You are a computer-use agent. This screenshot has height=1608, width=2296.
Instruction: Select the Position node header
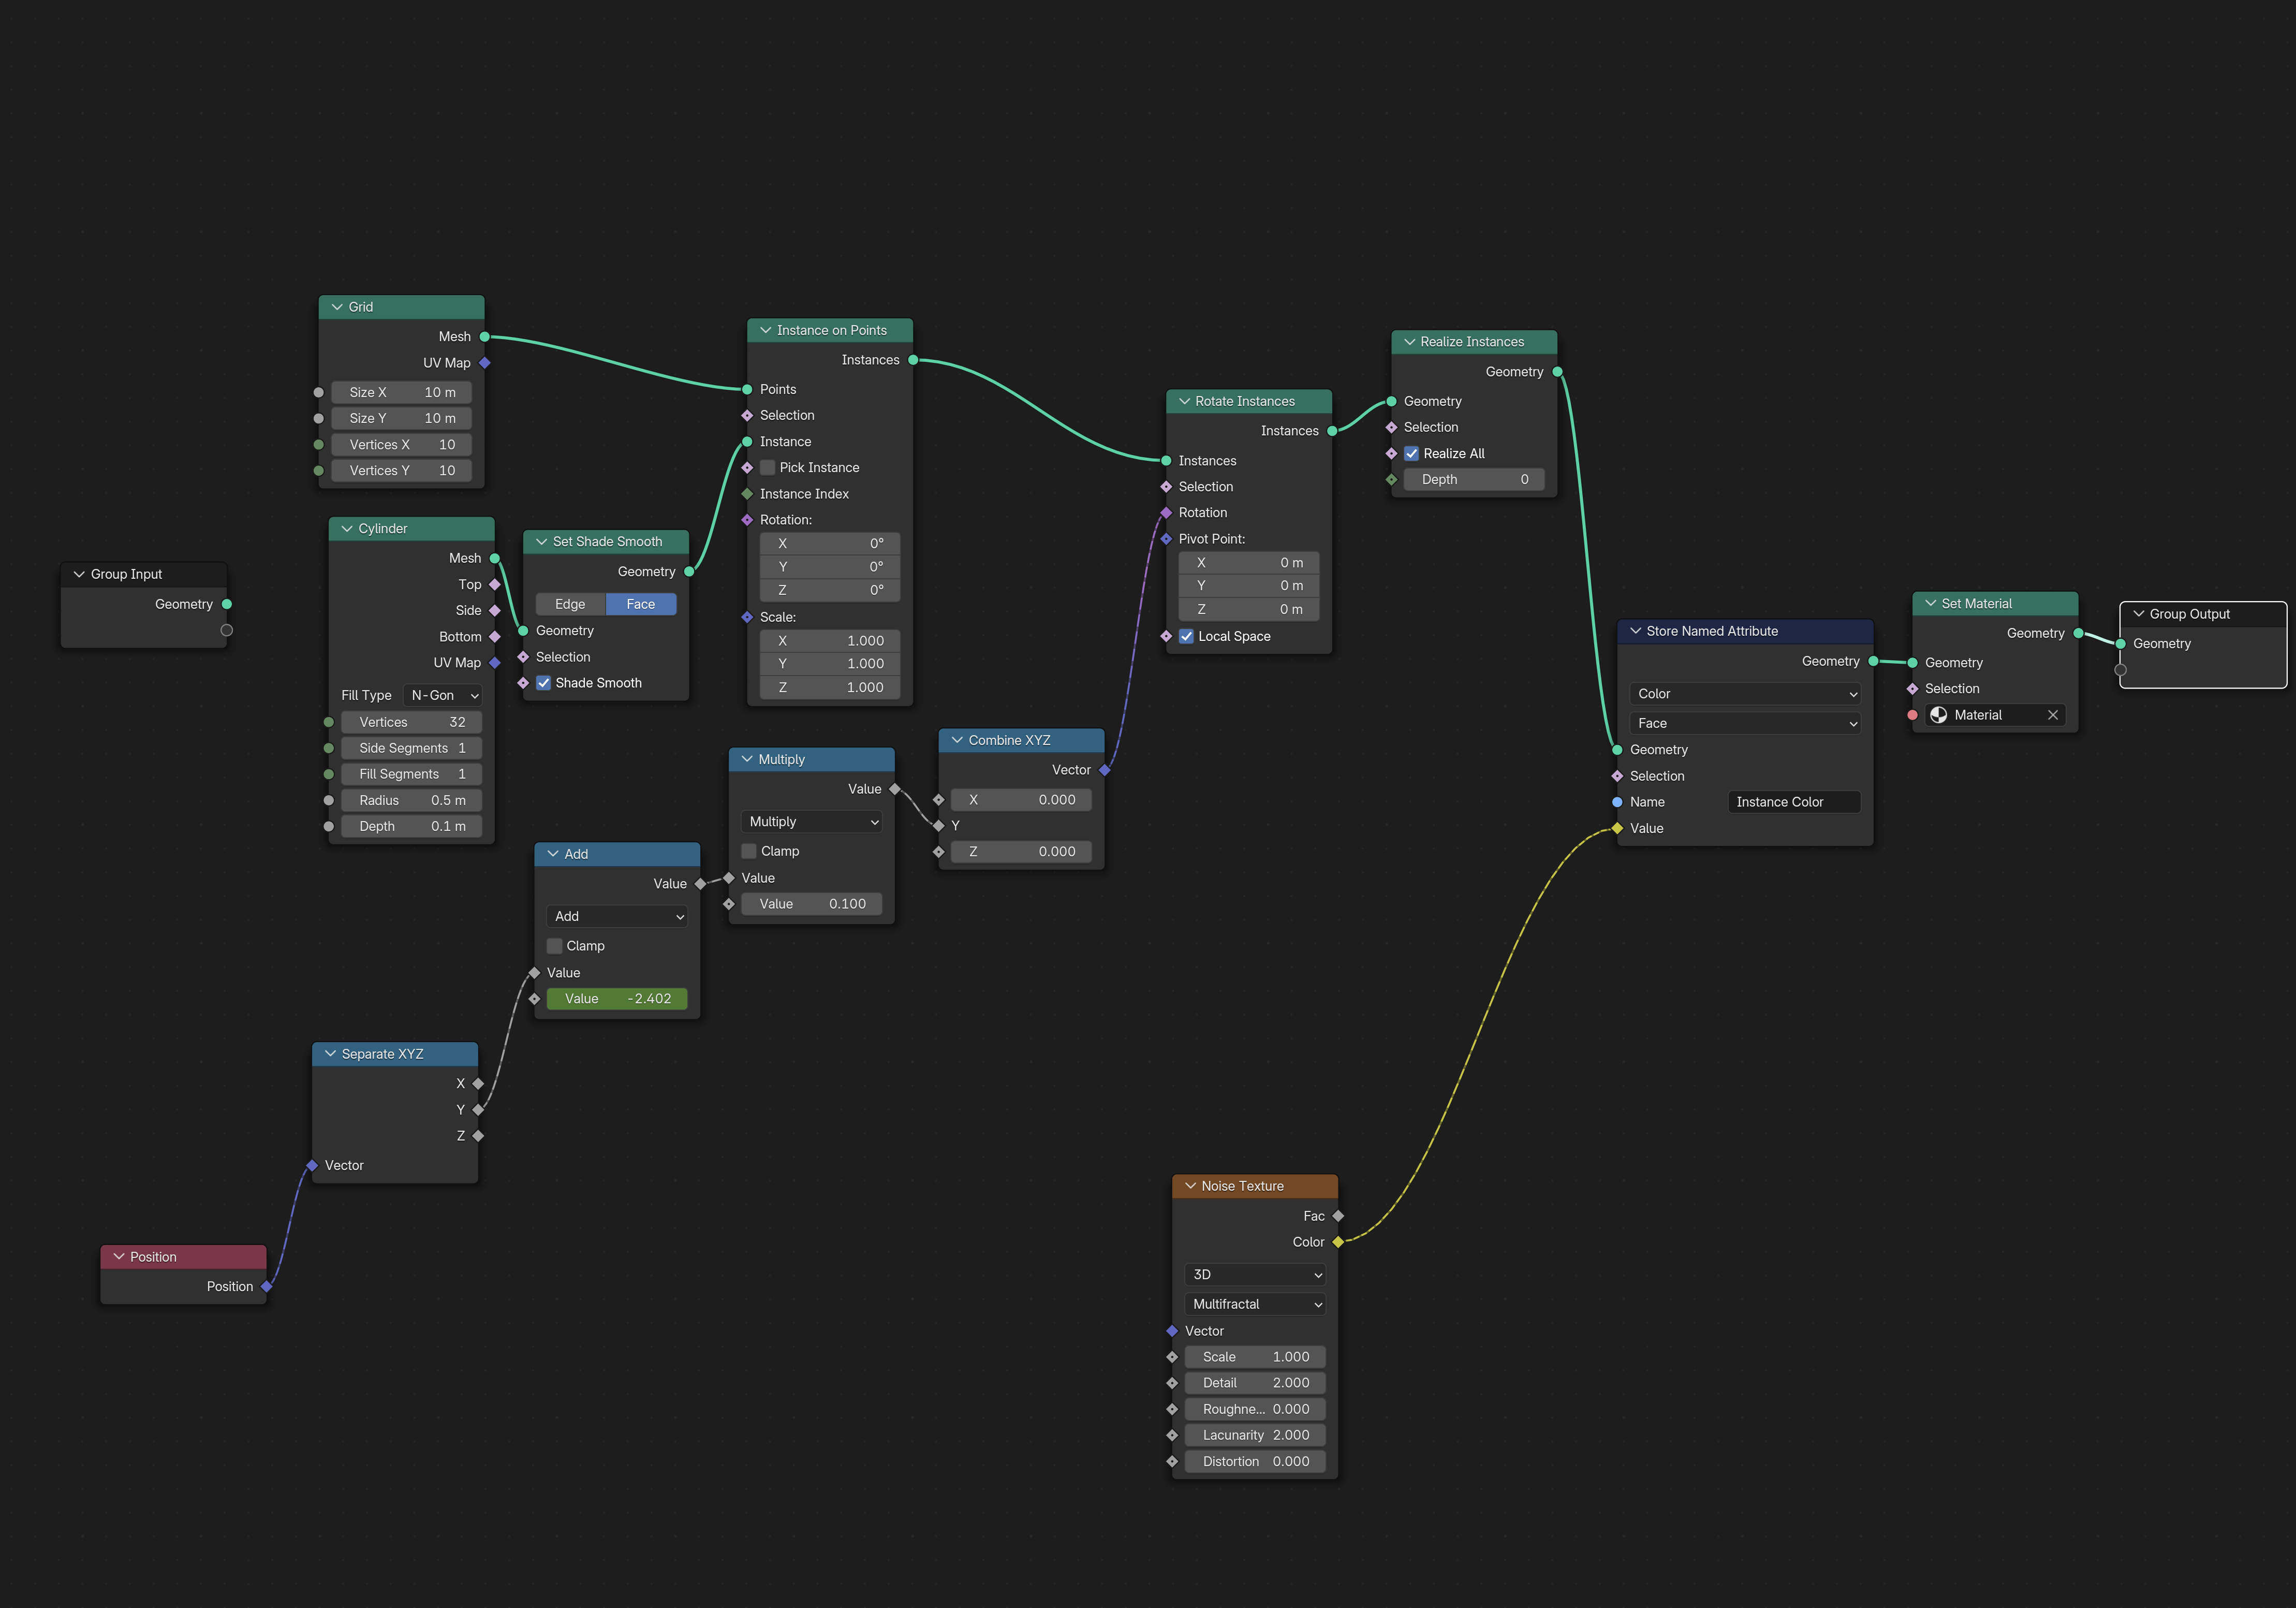(x=184, y=1257)
